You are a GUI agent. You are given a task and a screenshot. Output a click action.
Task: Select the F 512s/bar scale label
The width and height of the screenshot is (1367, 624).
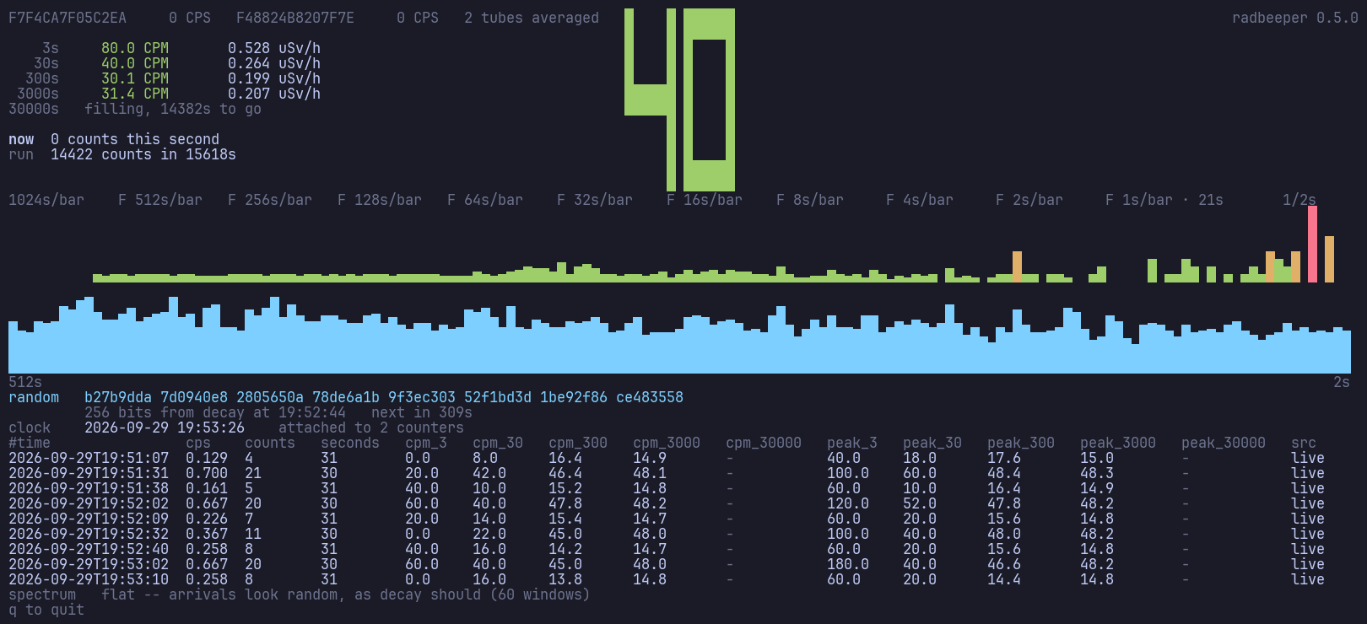click(160, 200)
